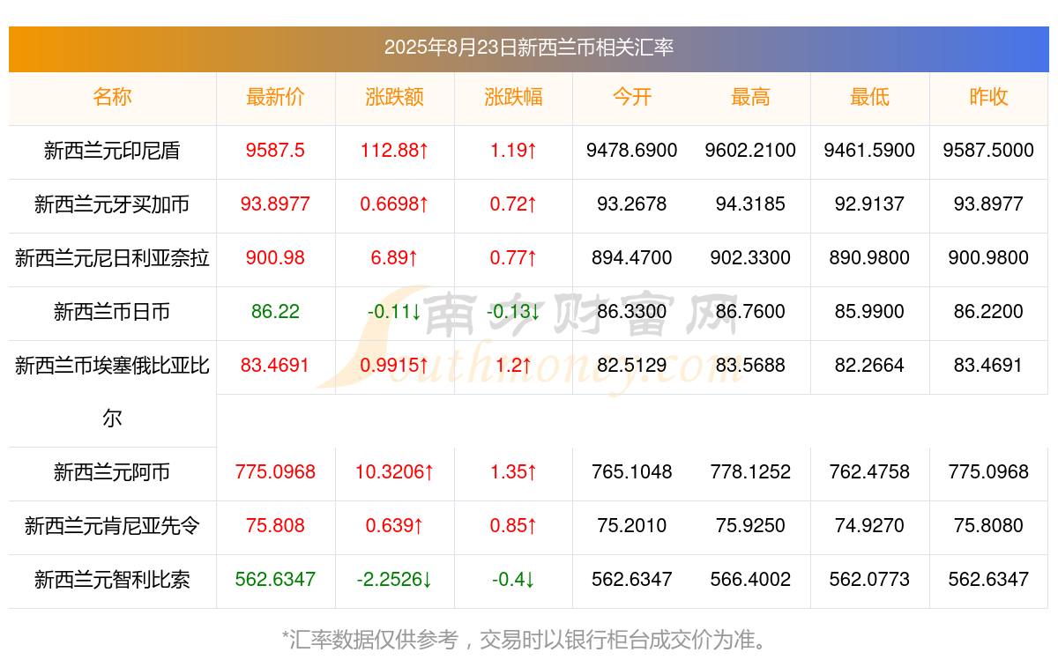Click the latest price 75.808
This screenshot has height=667, width=1058.
[275, 527]
